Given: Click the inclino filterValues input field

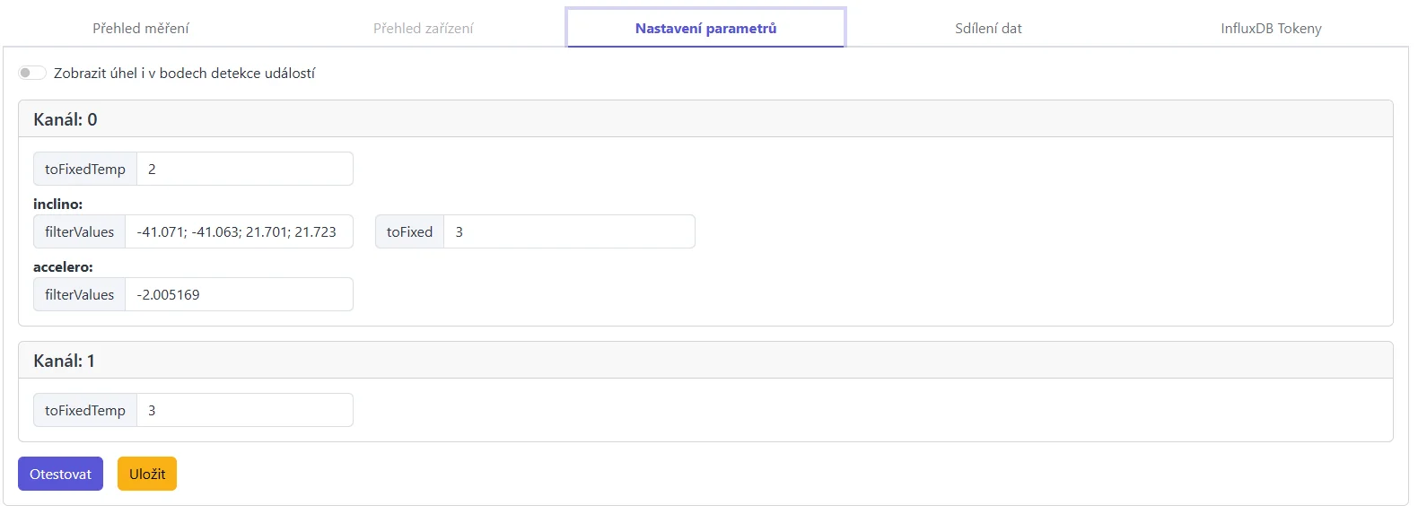Looking at the screenshot, I should tap(238, 231).
